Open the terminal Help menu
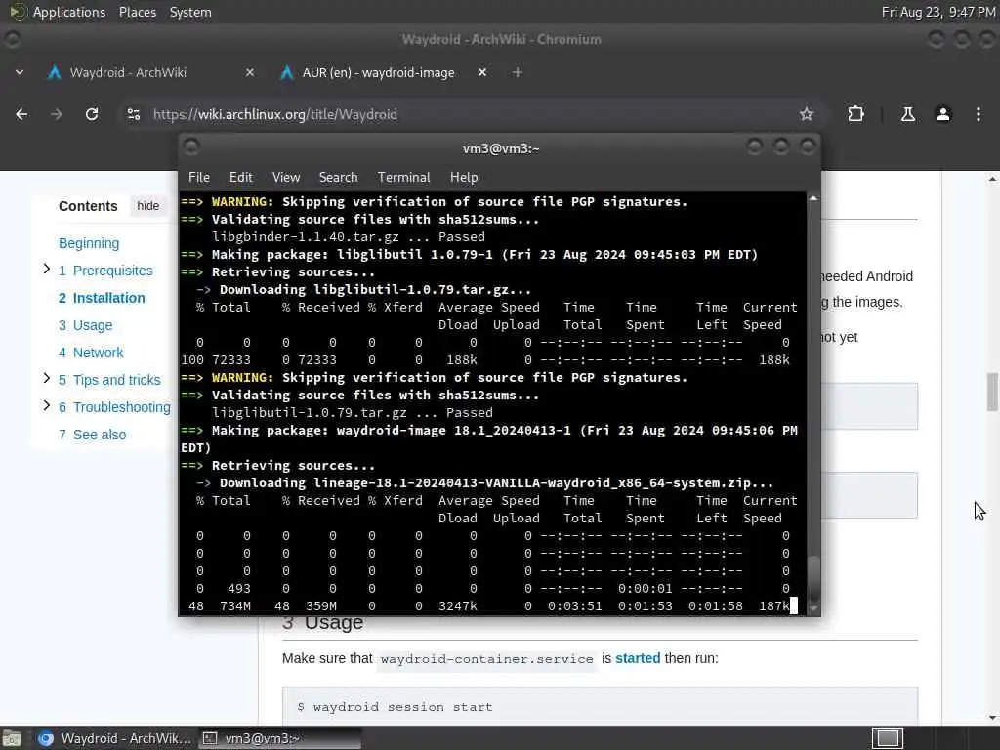This screenshot has width=1000, height=750. click(x=464, y=178)
